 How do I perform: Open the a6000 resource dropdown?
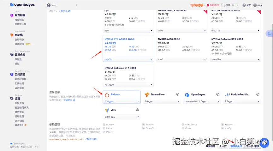coord(128,59)
